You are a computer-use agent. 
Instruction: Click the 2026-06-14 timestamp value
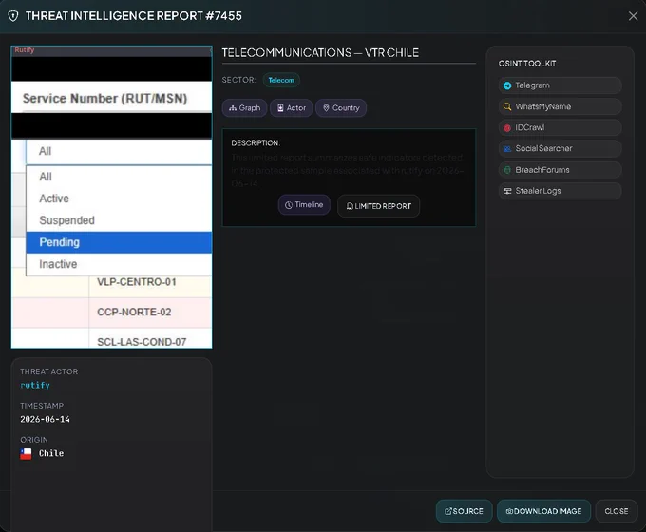(45, 419)
